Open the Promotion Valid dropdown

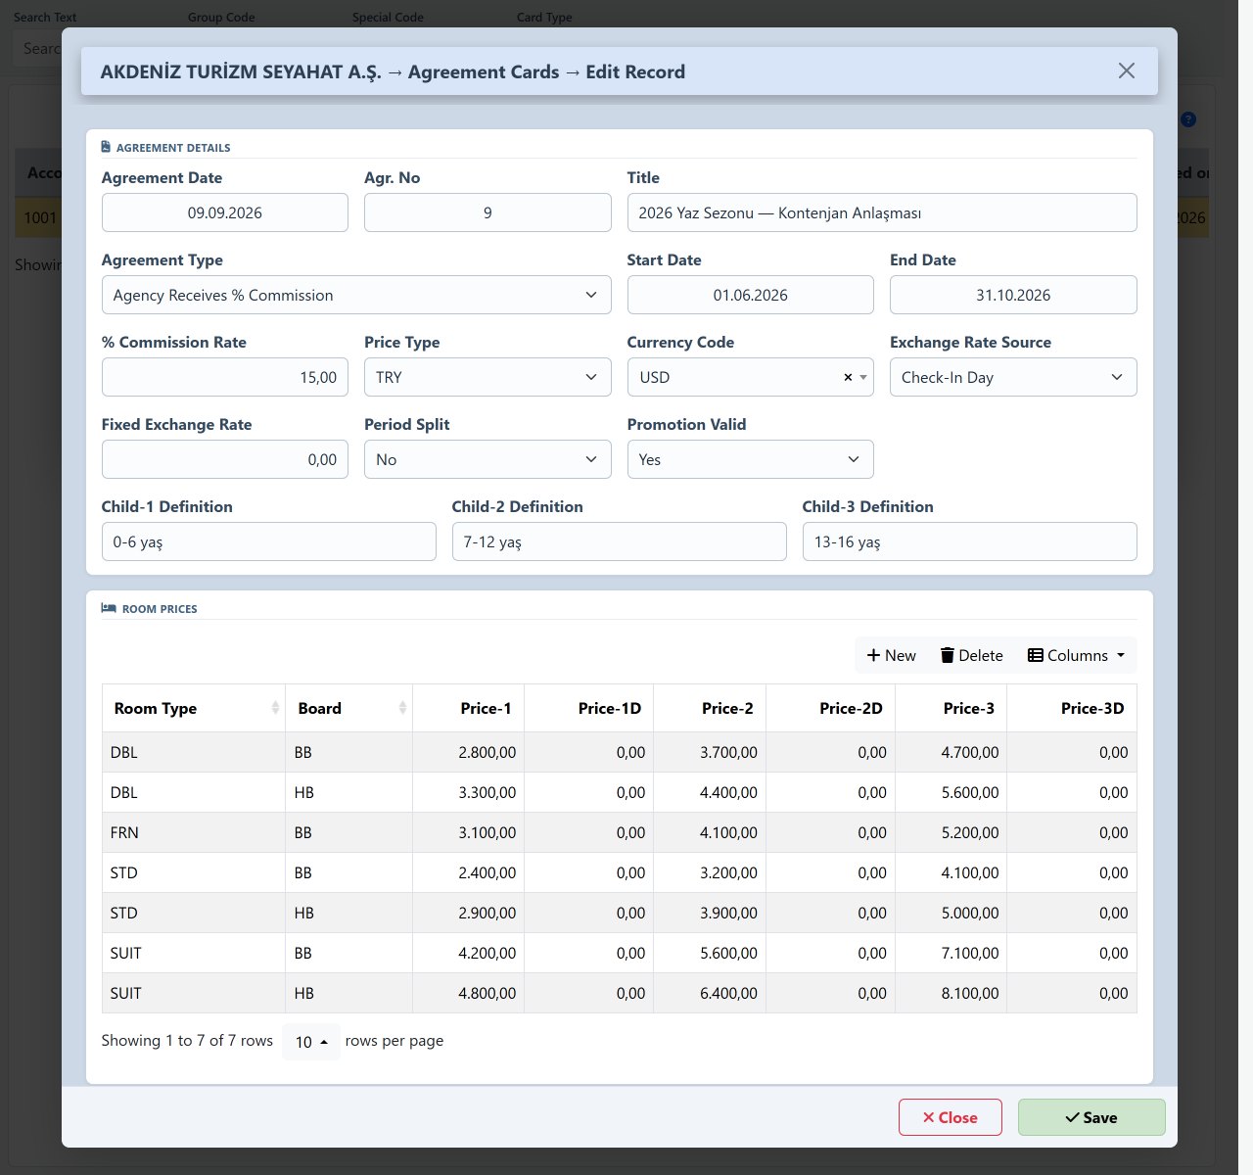(x=751, y=459)
